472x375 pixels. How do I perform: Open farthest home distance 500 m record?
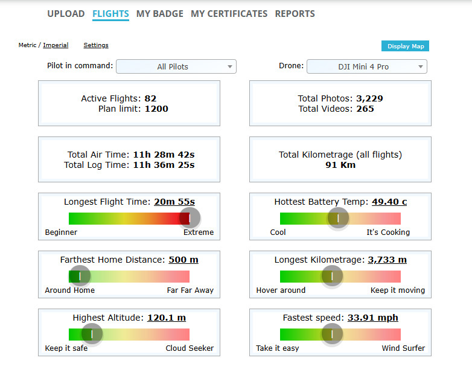pyautogui.click(x=183, y=260)
